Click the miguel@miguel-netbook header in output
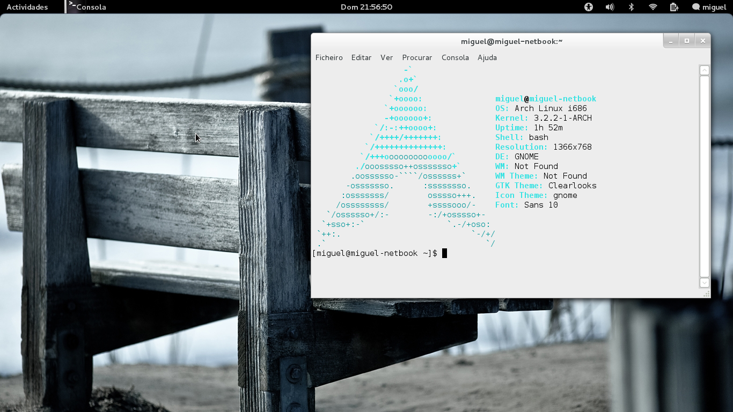Screen dimensions: 733x412 pos(546,99)
